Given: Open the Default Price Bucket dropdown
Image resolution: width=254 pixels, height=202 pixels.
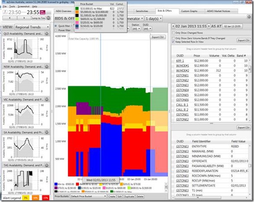Looking at the screenshot, I should 88,196.
